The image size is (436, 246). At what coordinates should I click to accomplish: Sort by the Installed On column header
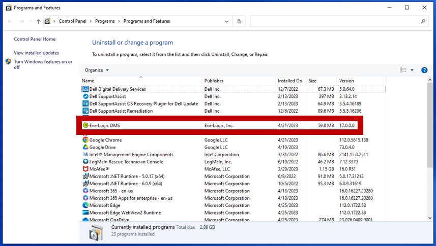pos(290,81)
